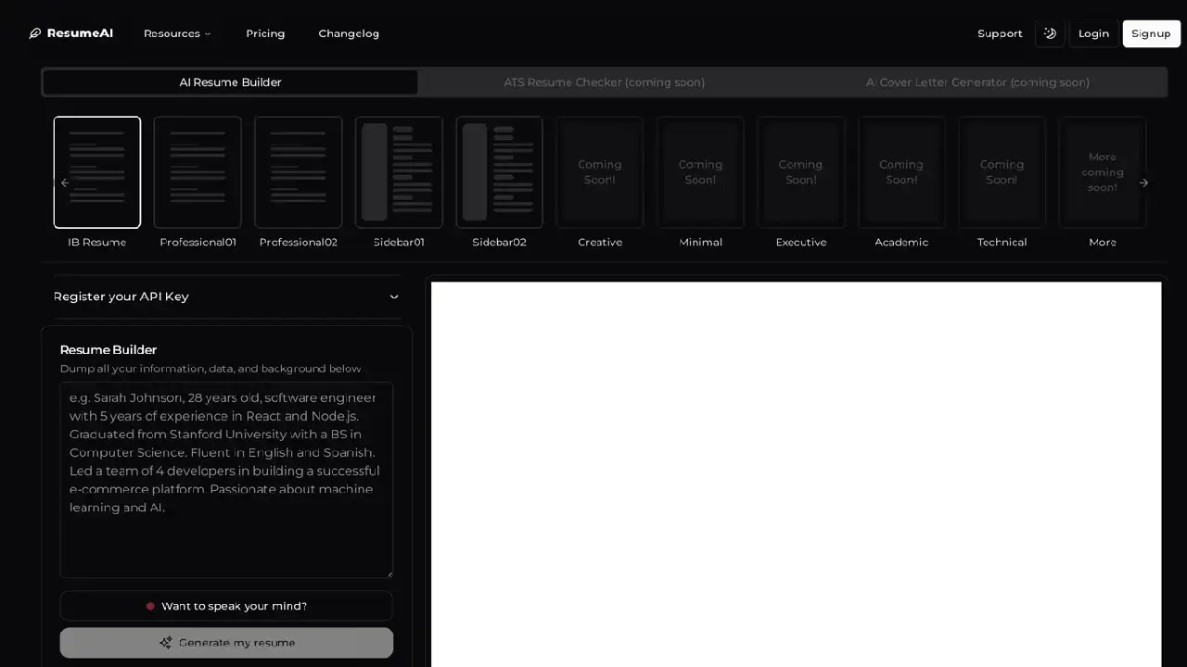Click sparkle icon on Generate my resume
The height and width of the screenshot is (667, 1187).
(165, 643)
